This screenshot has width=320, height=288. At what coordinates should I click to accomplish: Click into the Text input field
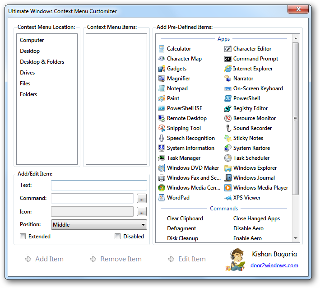(99, 185)
